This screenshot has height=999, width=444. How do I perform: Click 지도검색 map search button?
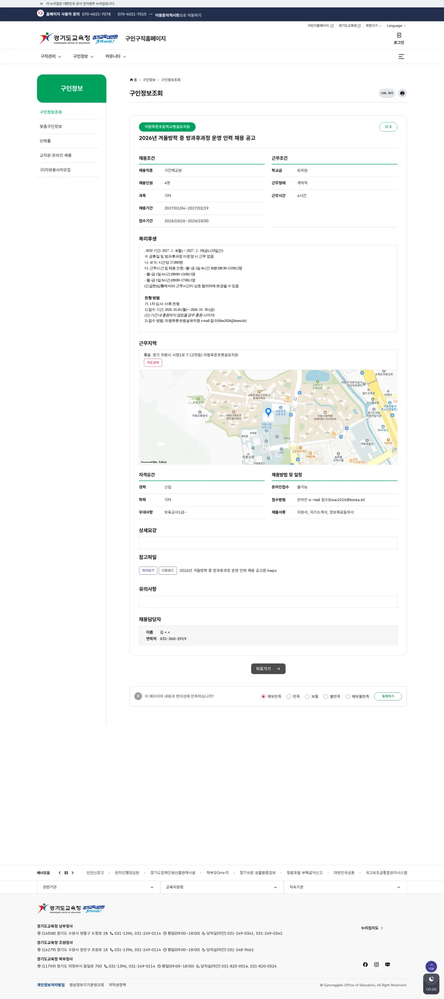153,363
